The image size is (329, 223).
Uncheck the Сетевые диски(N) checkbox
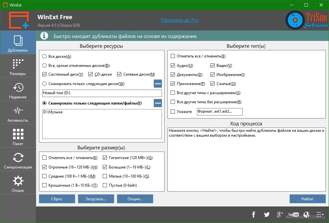tap(136, 74)
